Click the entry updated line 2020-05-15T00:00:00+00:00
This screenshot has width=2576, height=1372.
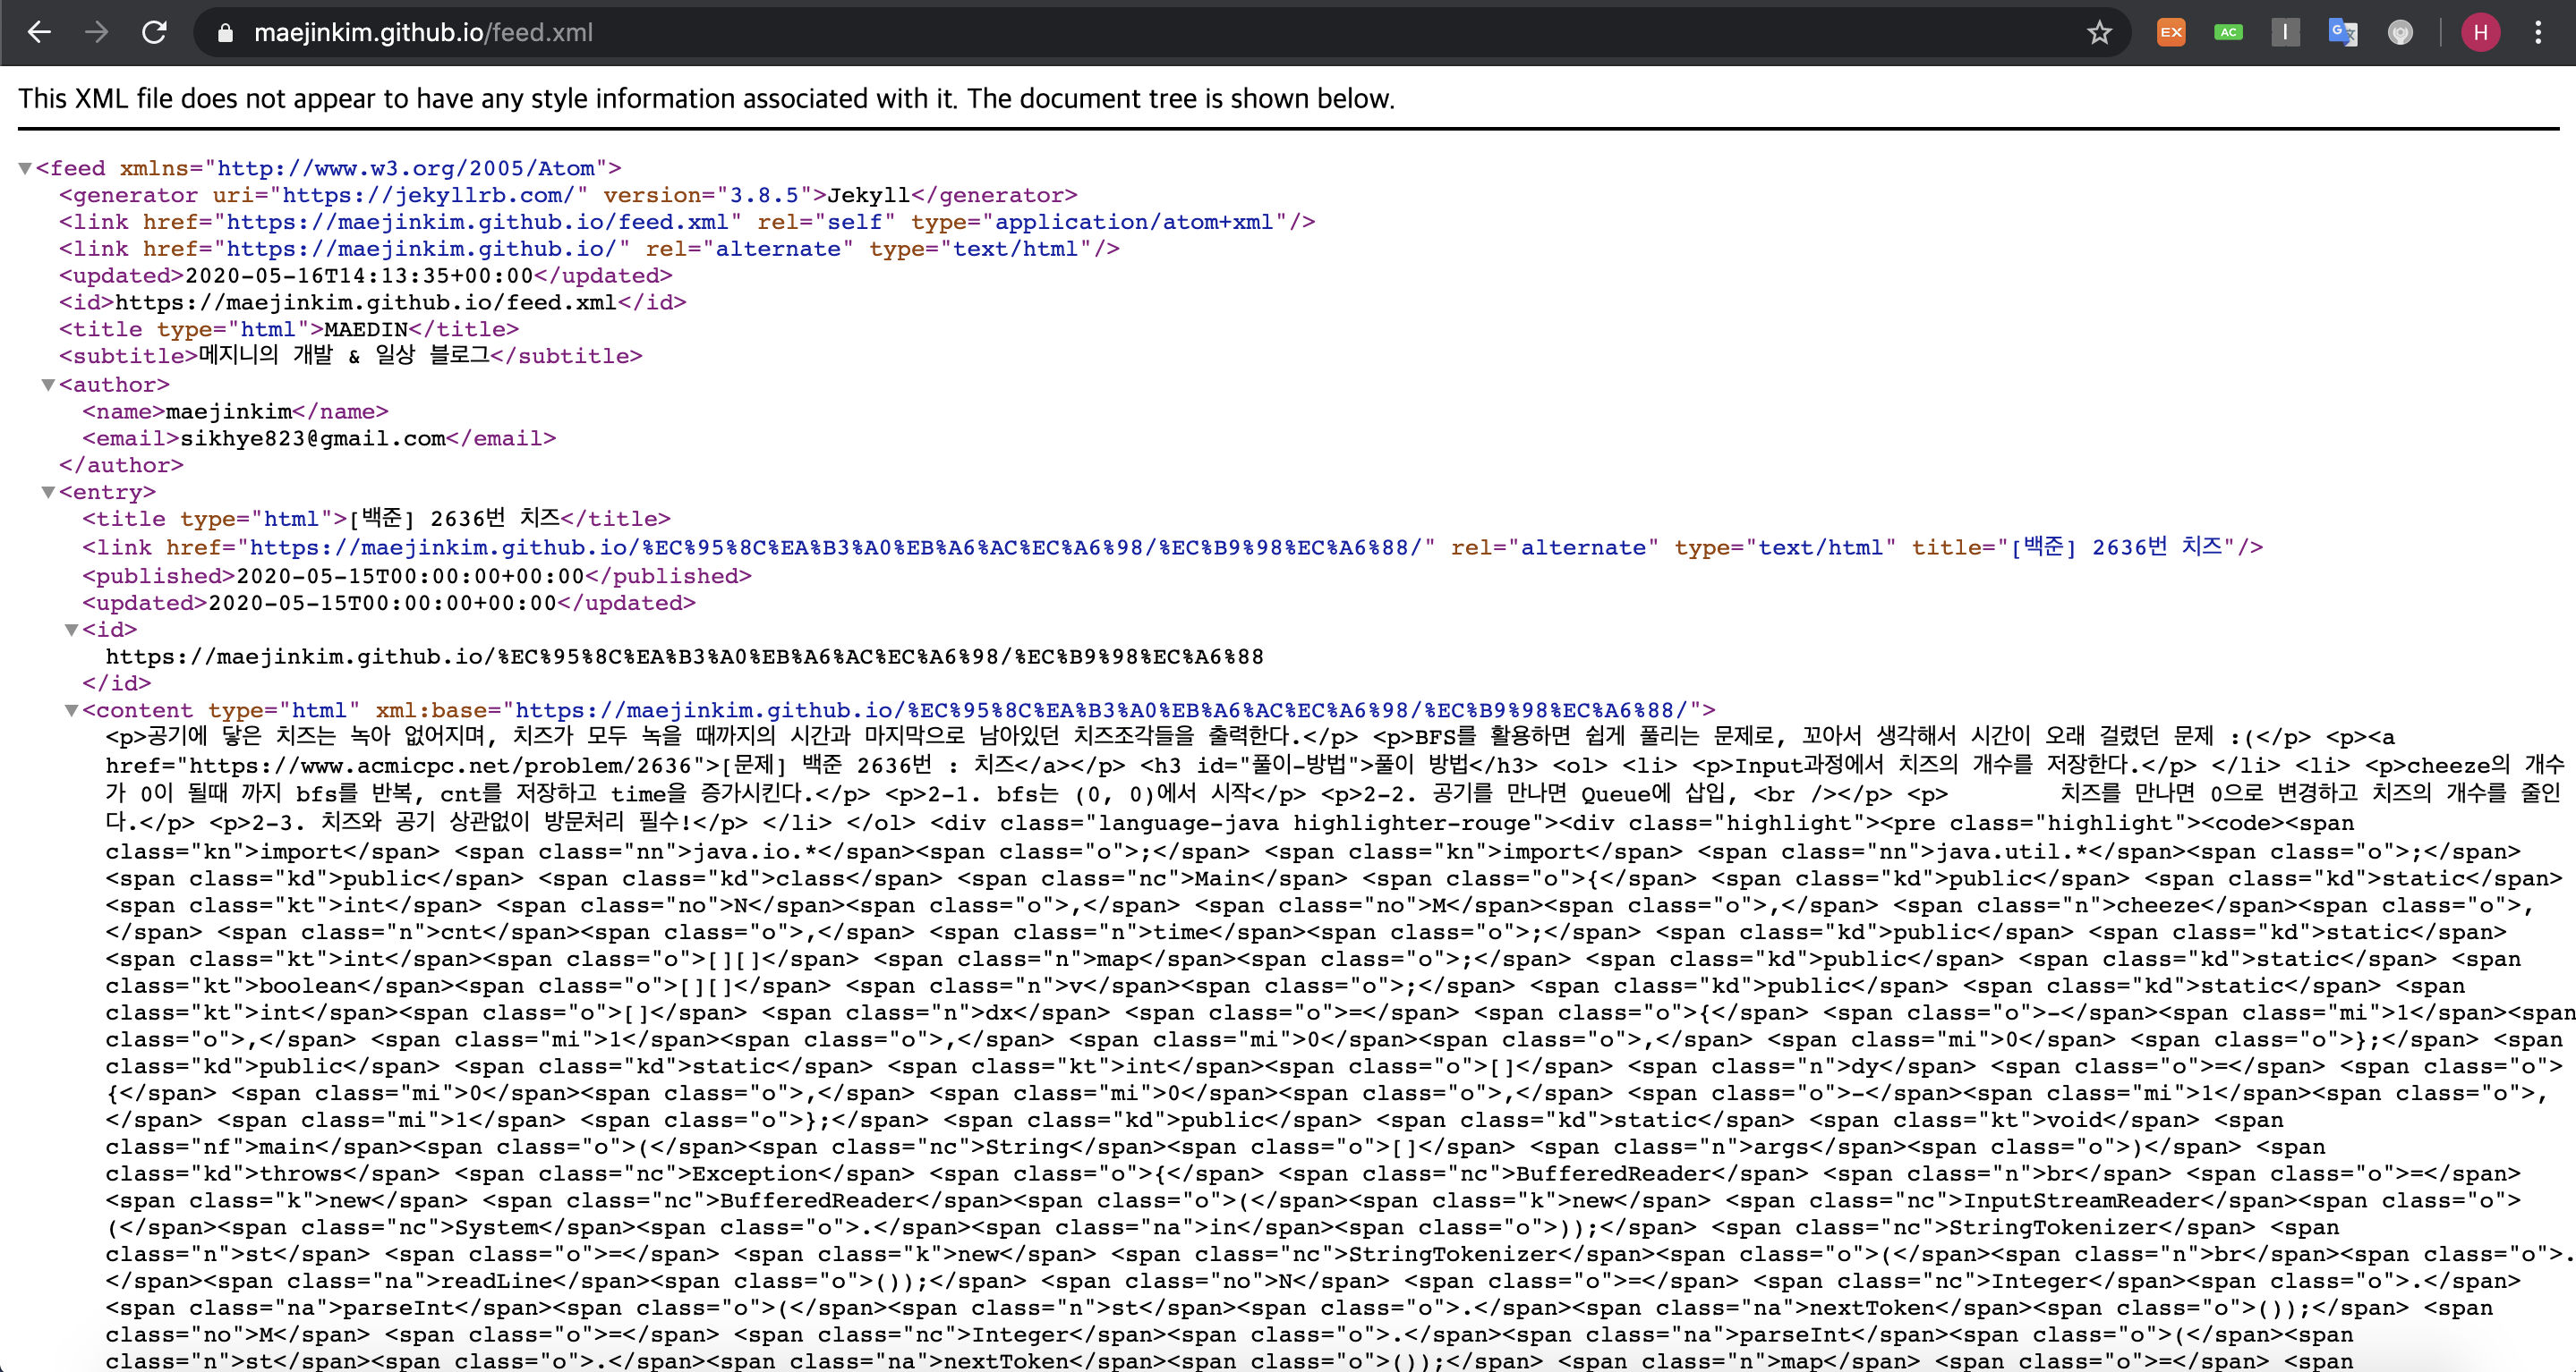pos(389,604)
